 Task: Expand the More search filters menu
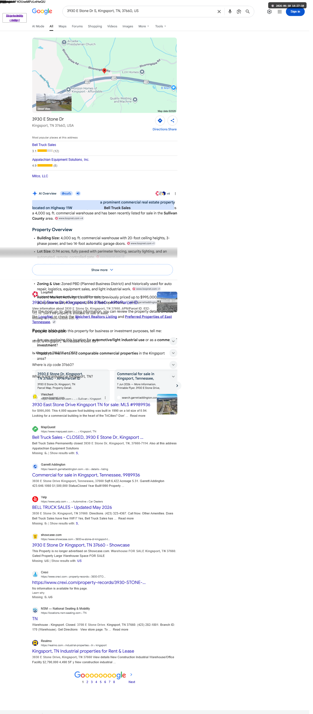click(144, 26)
